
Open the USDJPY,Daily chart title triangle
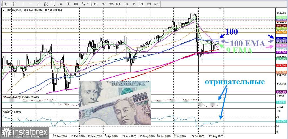click(x=3, y=11)
